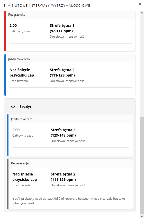
Task: Click Naciśnięcie przycisku Lap in Regeneracja
Action: point(24,177)
